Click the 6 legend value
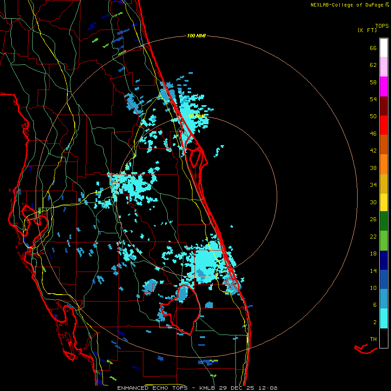Image resolution: width=391 pixels, height=391 pixels. click(x=375, y=305)
